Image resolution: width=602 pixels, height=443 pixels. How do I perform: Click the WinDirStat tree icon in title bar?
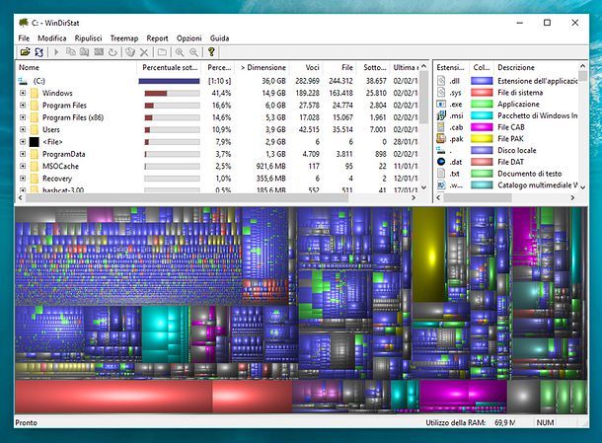point(24,23)
